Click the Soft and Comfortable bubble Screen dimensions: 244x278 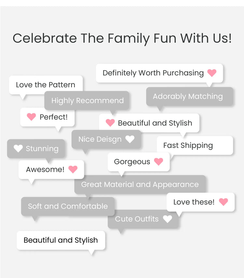point(68,206)
